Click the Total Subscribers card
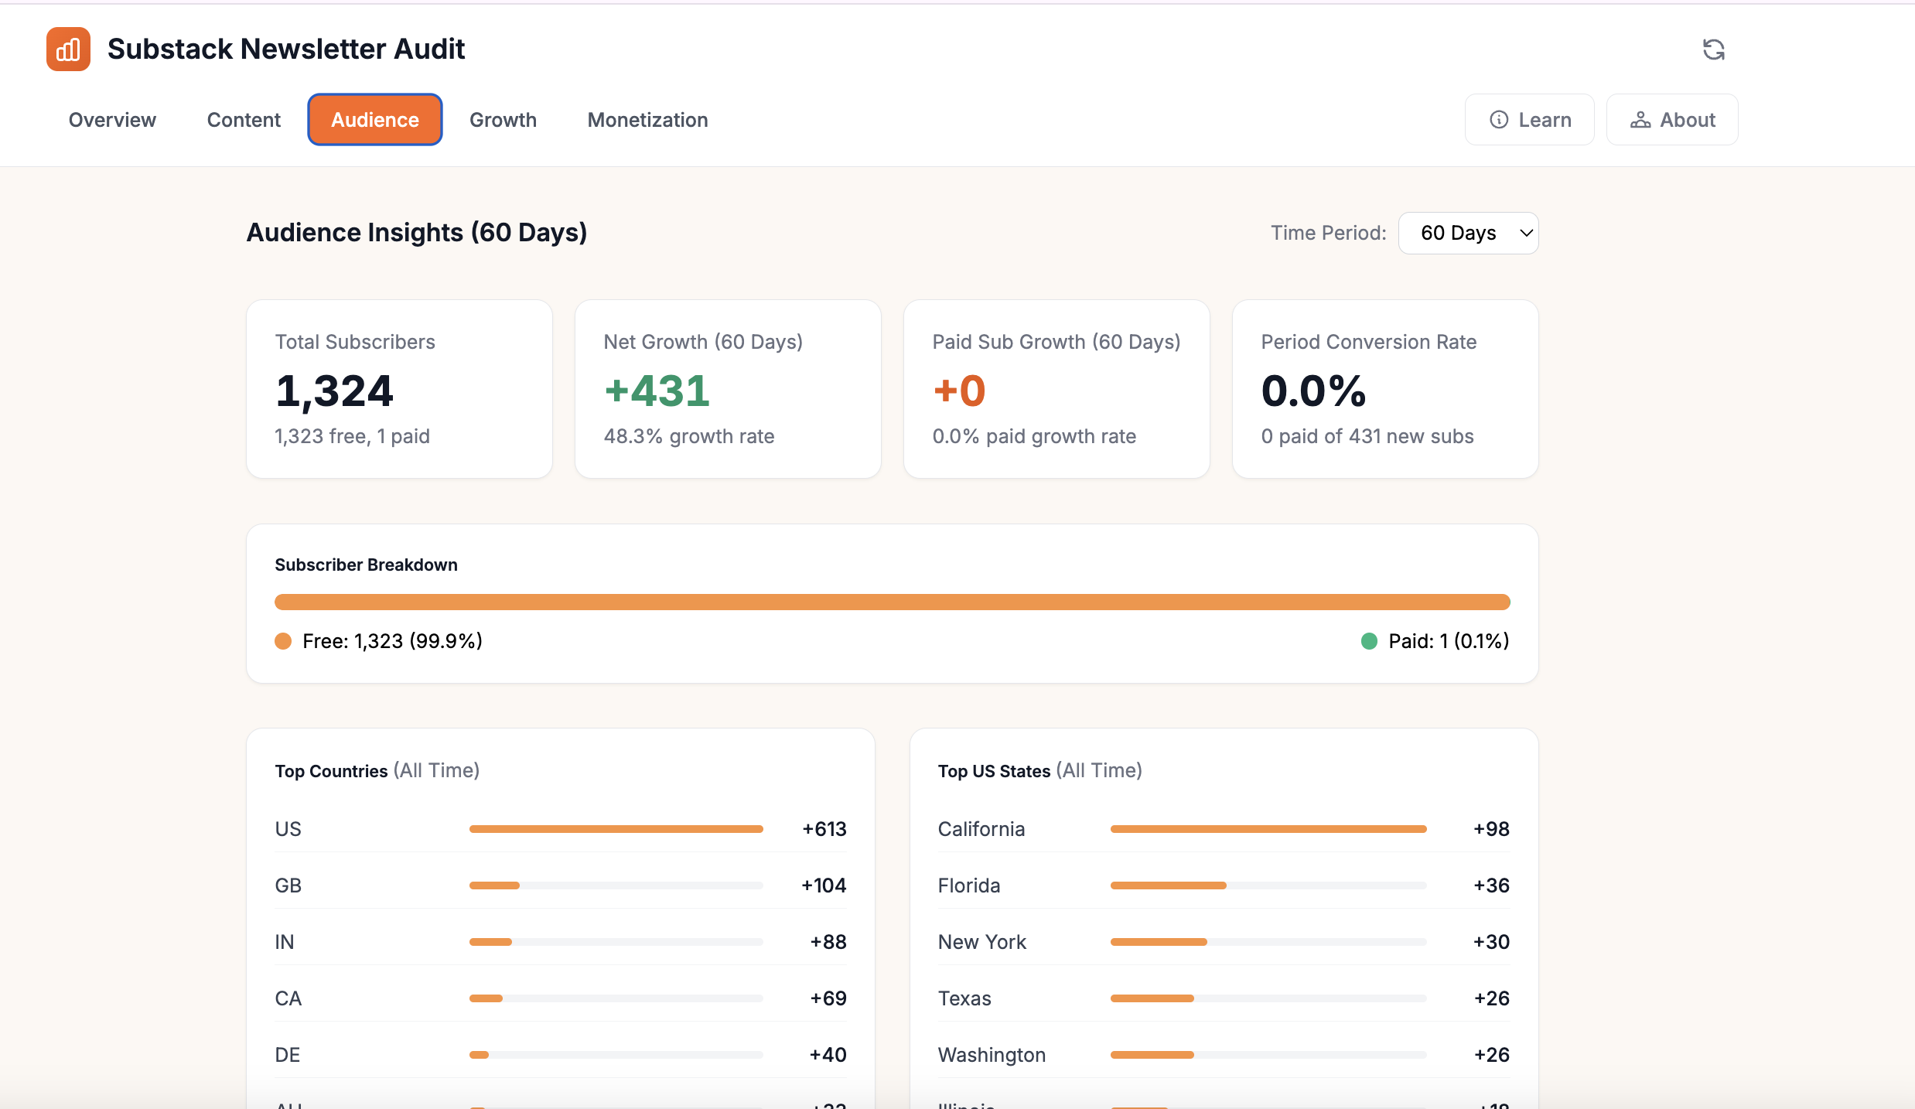The width and height of the screenshot is (1915, 1109). 399,389
